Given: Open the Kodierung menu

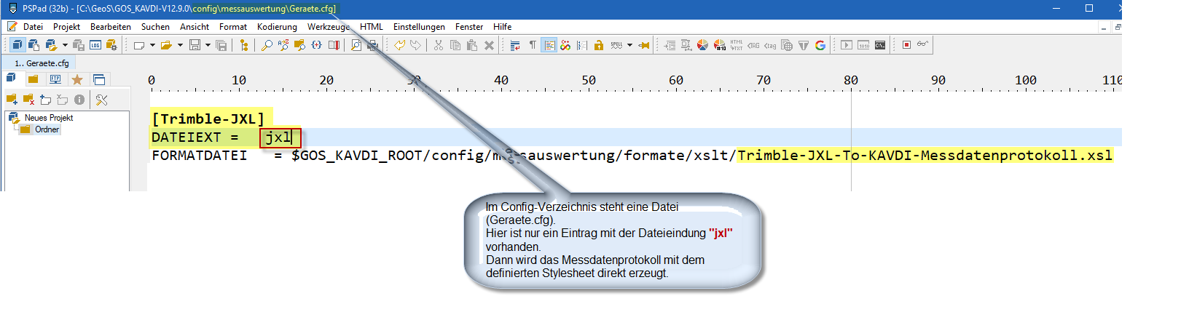Looking at the screenshot, I should click(x=277, y=27).
